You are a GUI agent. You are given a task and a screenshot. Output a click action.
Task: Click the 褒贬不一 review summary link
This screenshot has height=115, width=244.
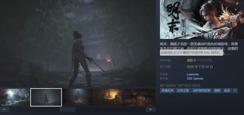[x=193, y=60]
